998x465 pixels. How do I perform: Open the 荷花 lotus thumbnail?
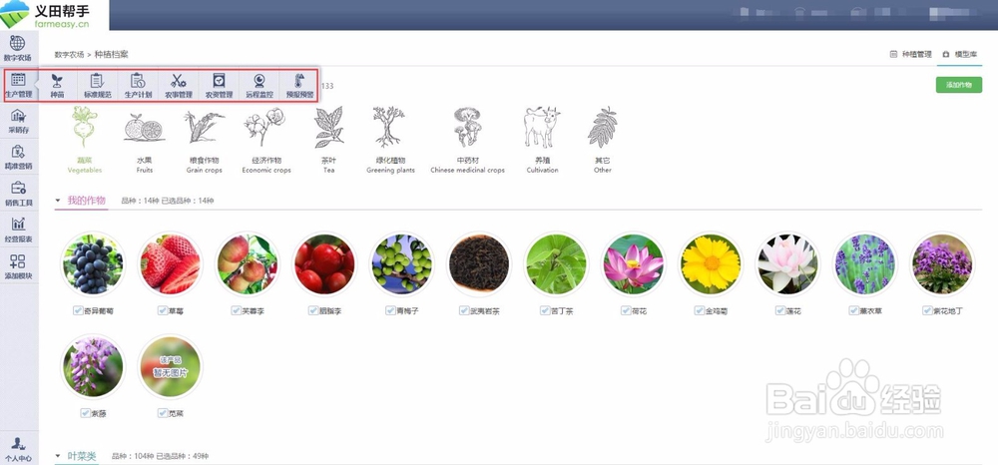coord(634,264)
